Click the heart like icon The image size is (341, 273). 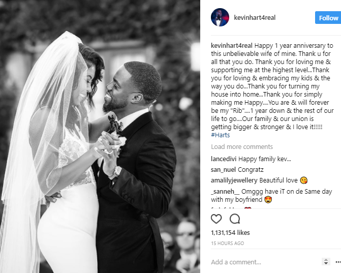pos(216,219)
